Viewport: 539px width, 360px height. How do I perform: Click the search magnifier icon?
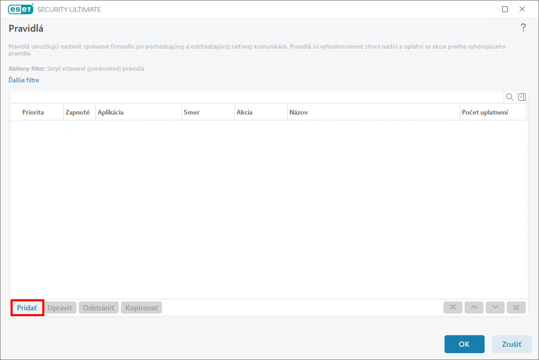pyautogui.click(x=510, y=97)
